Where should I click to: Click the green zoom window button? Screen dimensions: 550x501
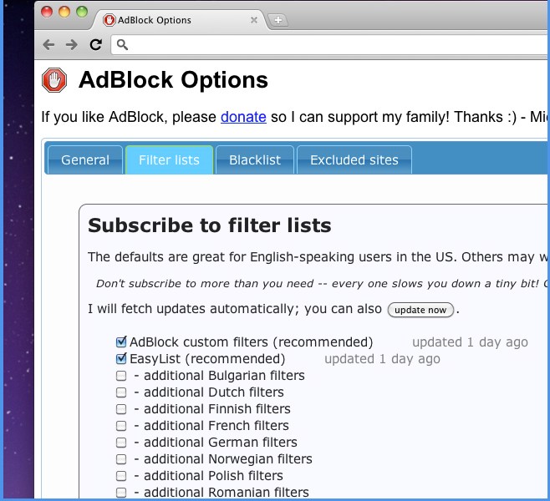[82, 12]
